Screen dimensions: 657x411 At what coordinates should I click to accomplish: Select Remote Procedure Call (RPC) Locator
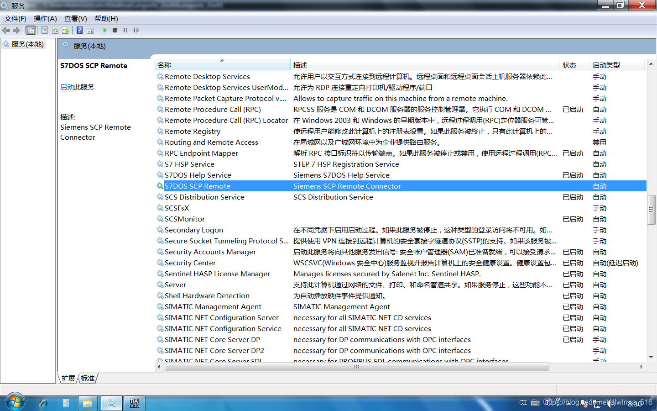pyautogui.click(x=226, y=121)
